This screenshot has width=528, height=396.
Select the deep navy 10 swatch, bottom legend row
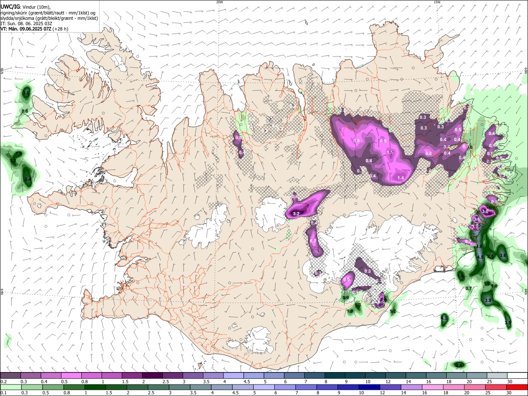click(369, 387)
